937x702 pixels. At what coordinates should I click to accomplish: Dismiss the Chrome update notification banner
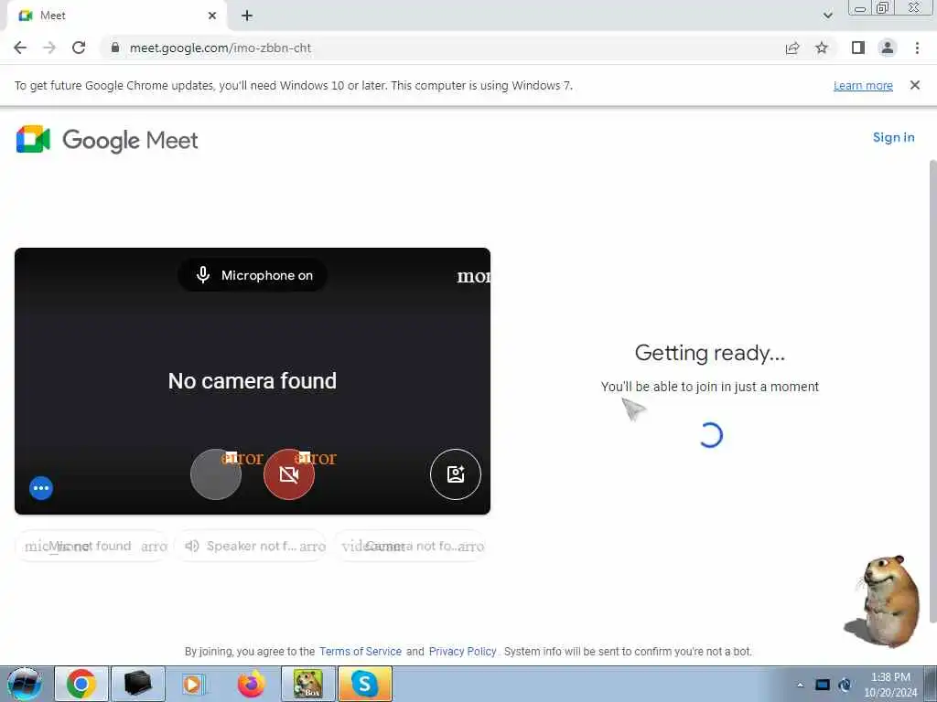[x=915, y=85]
